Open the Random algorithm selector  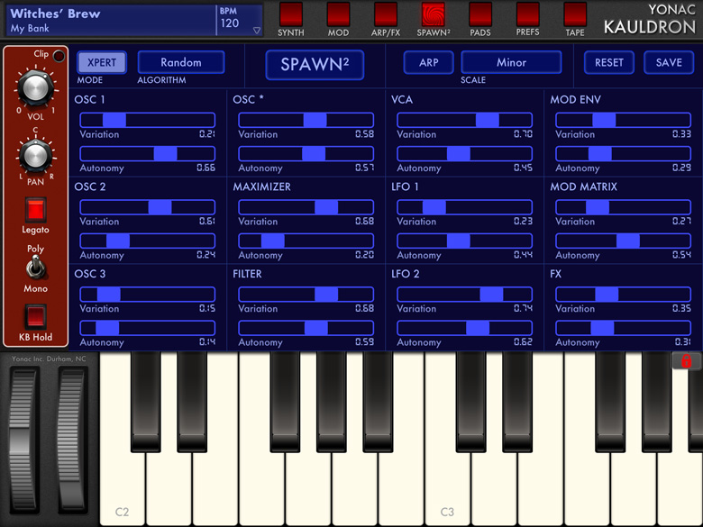[x=181, y=62]
